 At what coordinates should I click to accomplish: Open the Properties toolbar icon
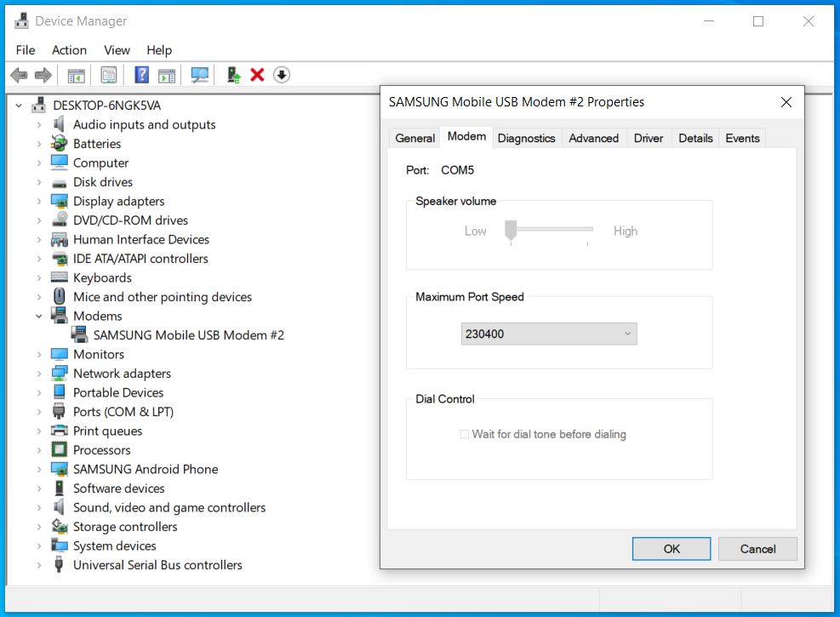109,75
